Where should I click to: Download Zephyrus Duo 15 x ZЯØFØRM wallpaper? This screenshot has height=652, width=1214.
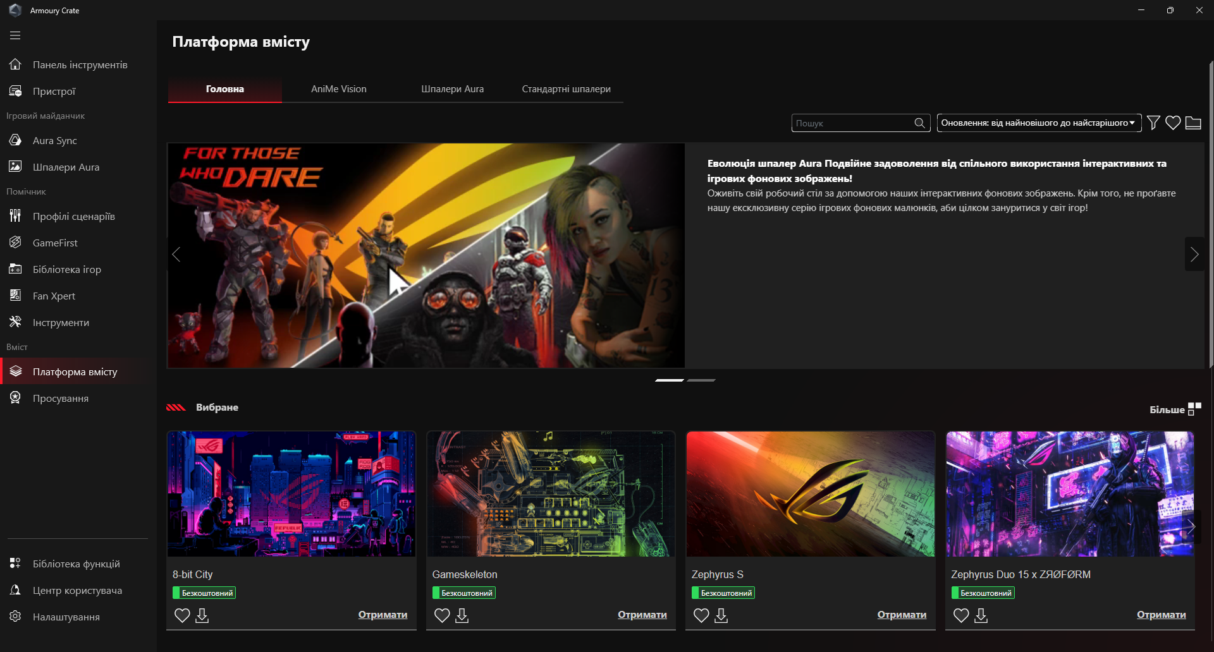(x=981, y=615)
